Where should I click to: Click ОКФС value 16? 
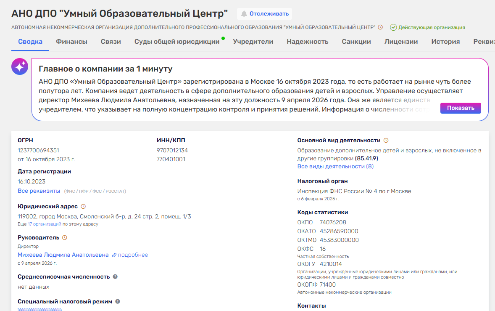(323, 249)
